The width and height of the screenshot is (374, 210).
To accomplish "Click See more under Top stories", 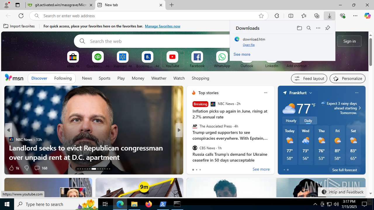I will [261, 169].
